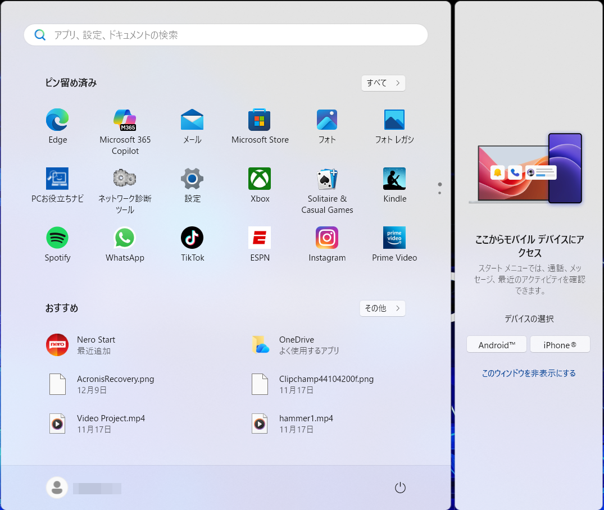Launch TikTok
The image size is (604, 510).
(192, 244)
